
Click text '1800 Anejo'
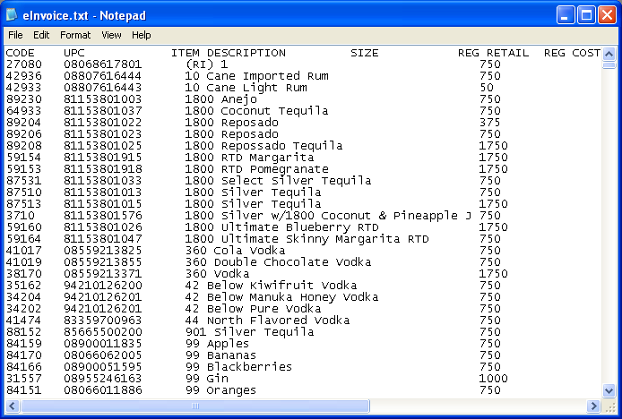tap(221, 99)
